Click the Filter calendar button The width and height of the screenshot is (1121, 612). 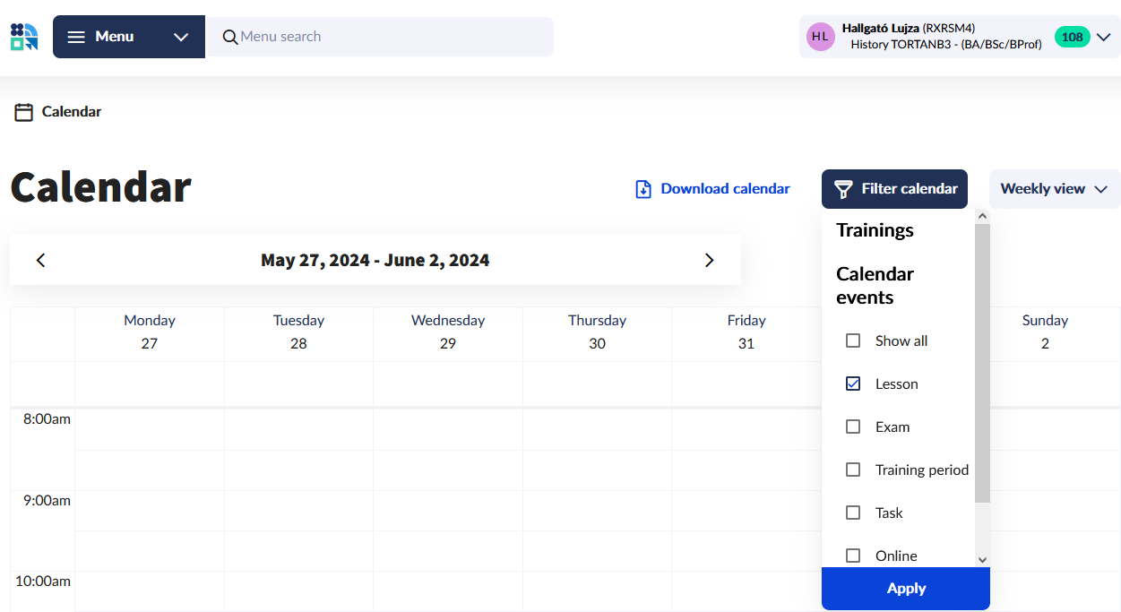[x=894, y=189]
